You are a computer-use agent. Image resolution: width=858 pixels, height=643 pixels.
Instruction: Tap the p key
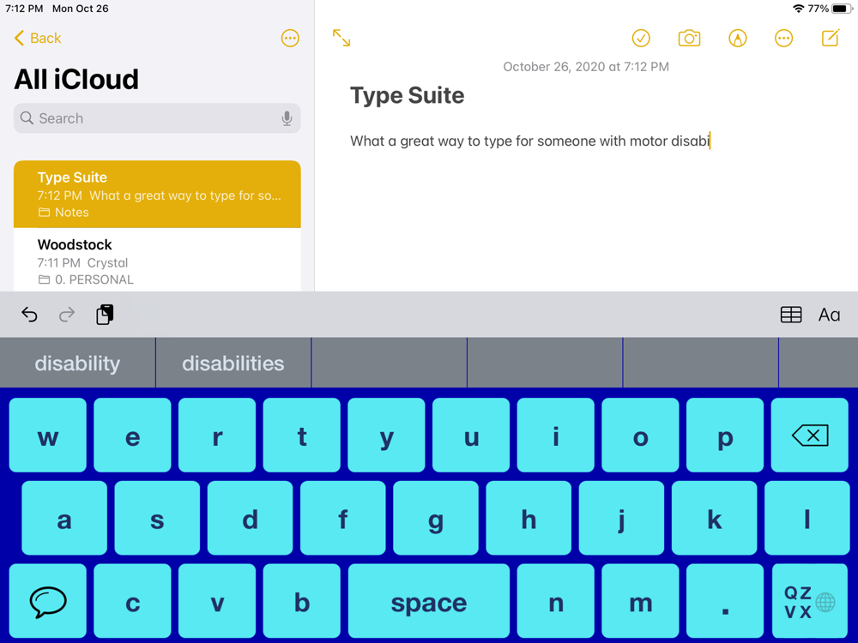click(725, 436)
